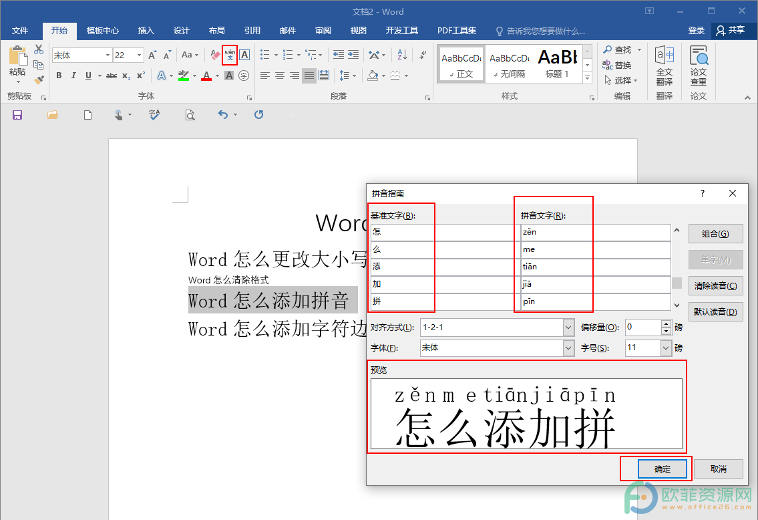Switch to the PDF工具集 tab

[x=457, y=31]
